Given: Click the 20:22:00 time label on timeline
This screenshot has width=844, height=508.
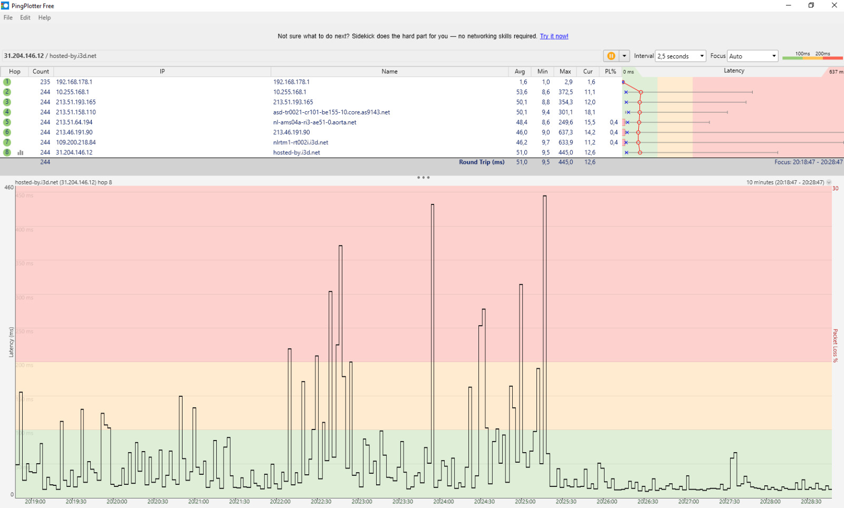Looking at the screenshot, I should pos(280,502).
